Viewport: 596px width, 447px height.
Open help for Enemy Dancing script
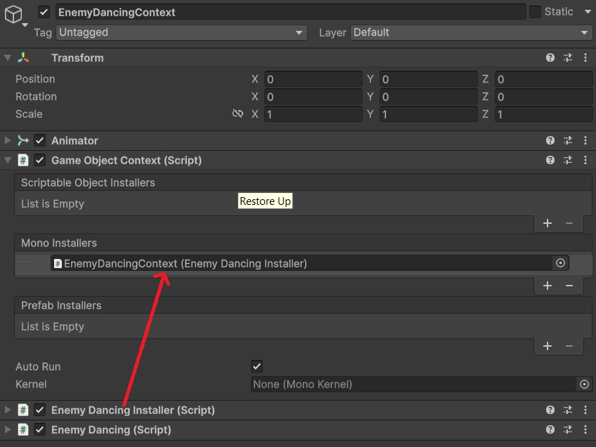[550, 430]
